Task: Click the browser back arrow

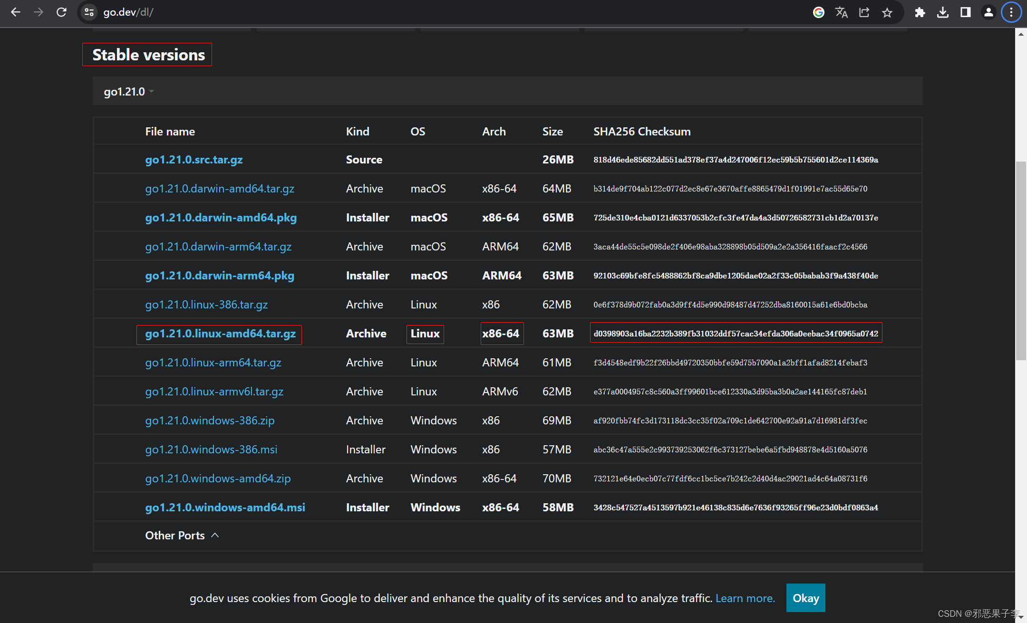Action: tap(16, 12)
